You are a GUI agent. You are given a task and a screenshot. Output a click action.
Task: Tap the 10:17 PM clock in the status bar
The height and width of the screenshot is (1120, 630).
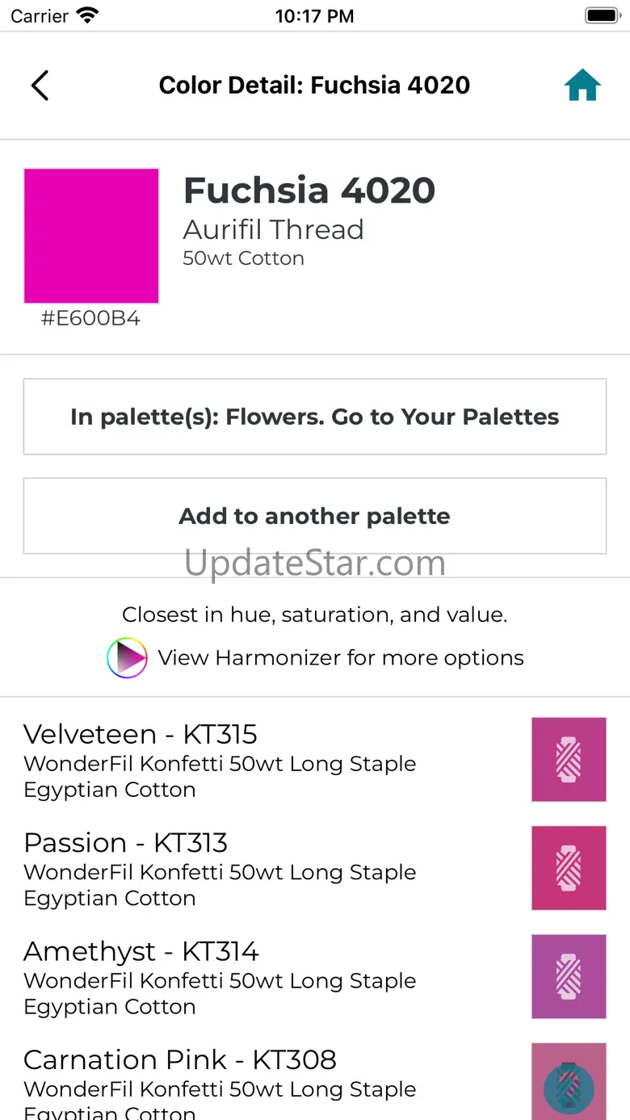pyautogui.click(x=314, y=16)
